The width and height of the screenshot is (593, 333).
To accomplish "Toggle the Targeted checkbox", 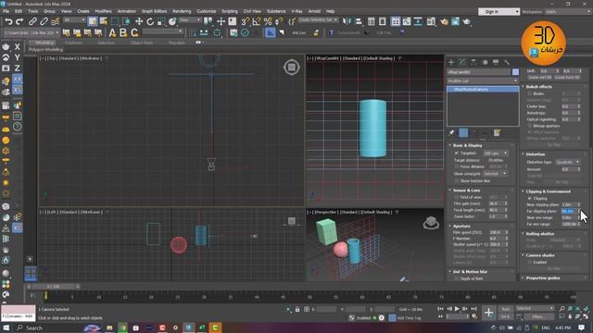I will [x=457, y=154].
